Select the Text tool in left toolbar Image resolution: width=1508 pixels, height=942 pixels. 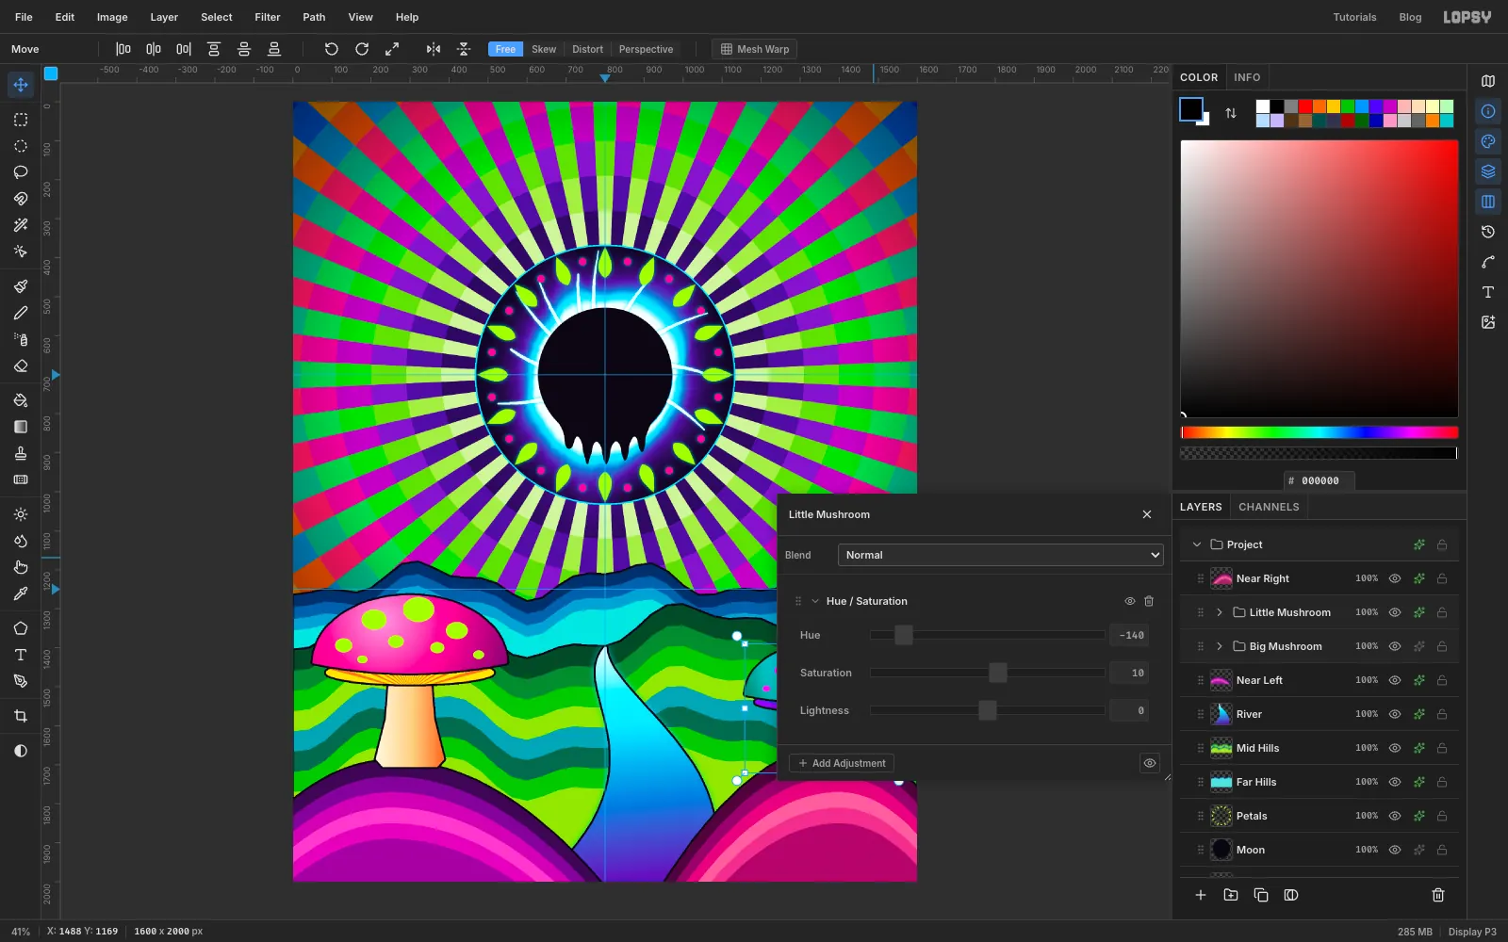[x=21, y=655]
